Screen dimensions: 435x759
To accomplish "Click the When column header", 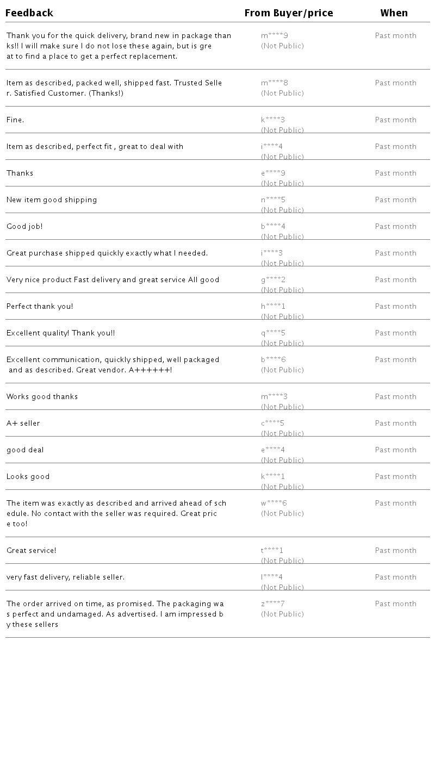I will coord(394,13).
